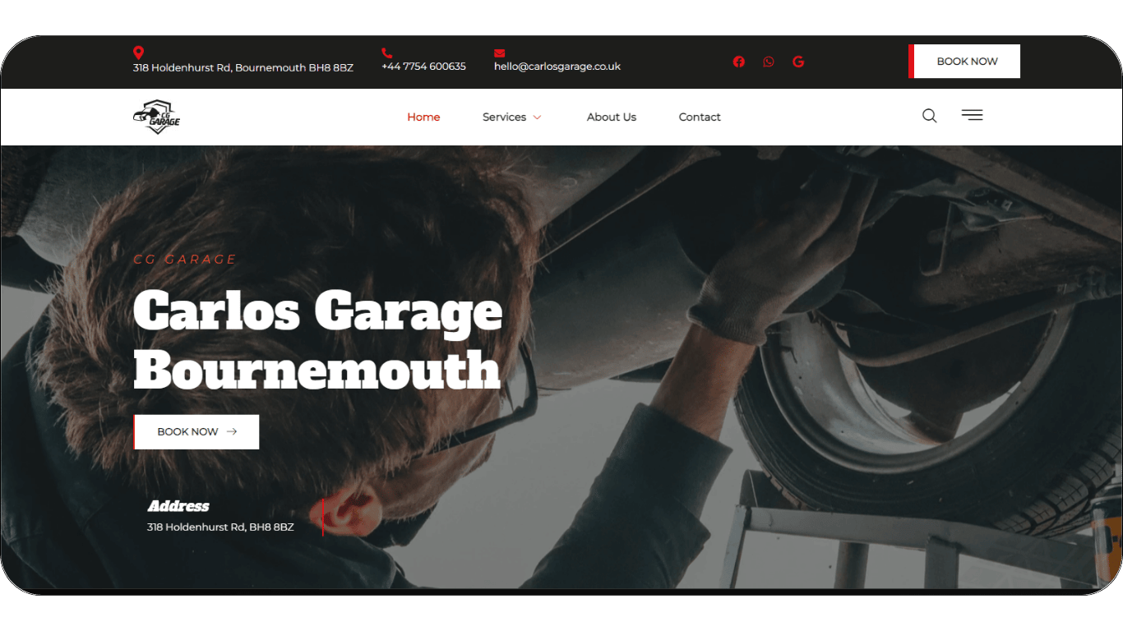Click the CG Garage logo
The image size is (1123, 631).
156,117
